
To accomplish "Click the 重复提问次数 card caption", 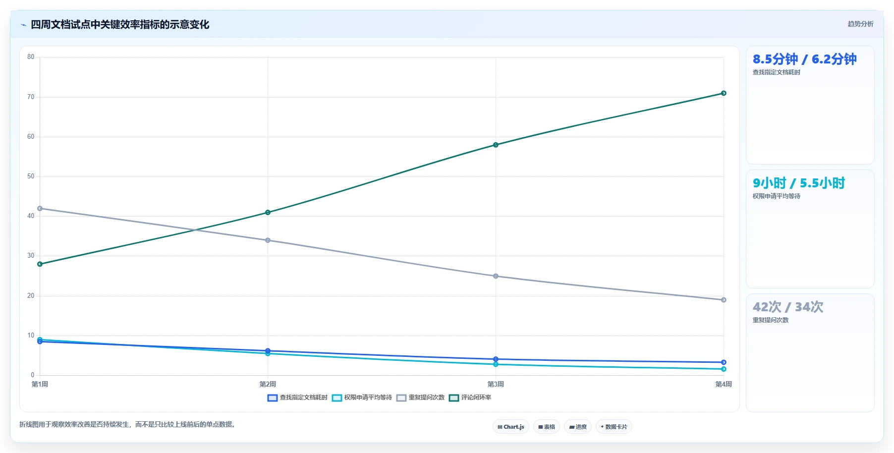I will [770, 320].
